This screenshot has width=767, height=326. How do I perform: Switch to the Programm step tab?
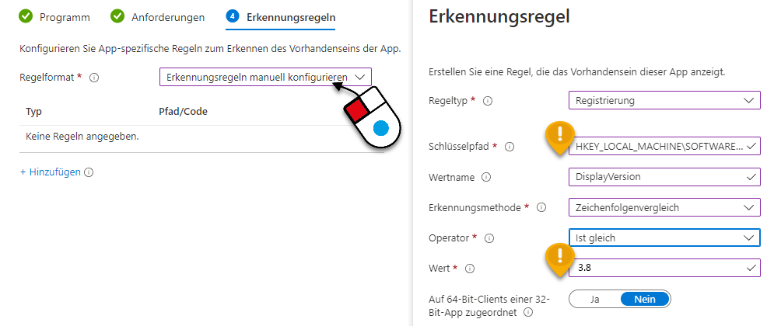pos(54,17)
